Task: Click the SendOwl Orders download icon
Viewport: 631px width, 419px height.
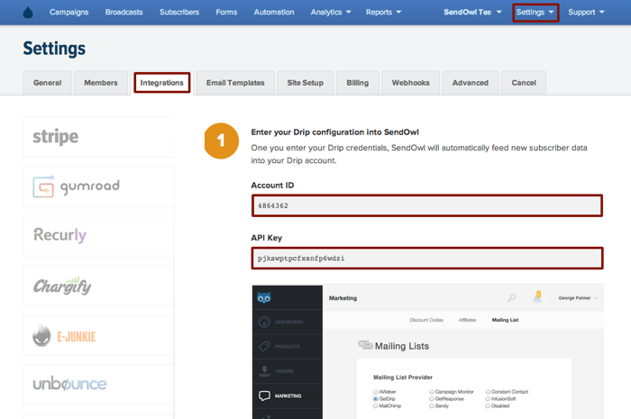Action: [x=264, y=370]
